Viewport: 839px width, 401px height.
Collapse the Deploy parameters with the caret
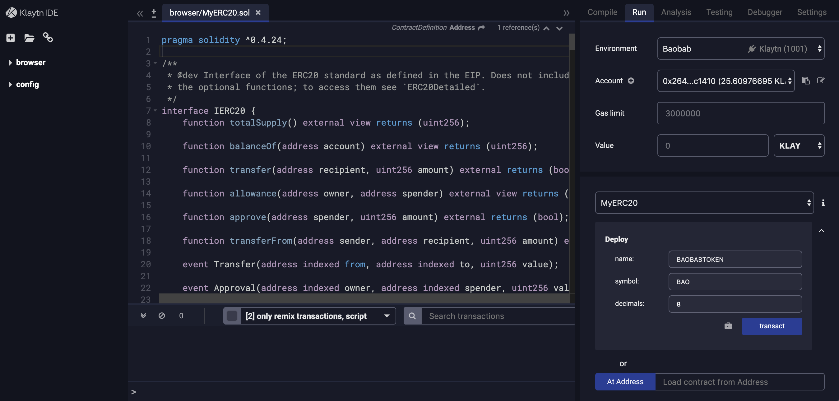point(821,231)
